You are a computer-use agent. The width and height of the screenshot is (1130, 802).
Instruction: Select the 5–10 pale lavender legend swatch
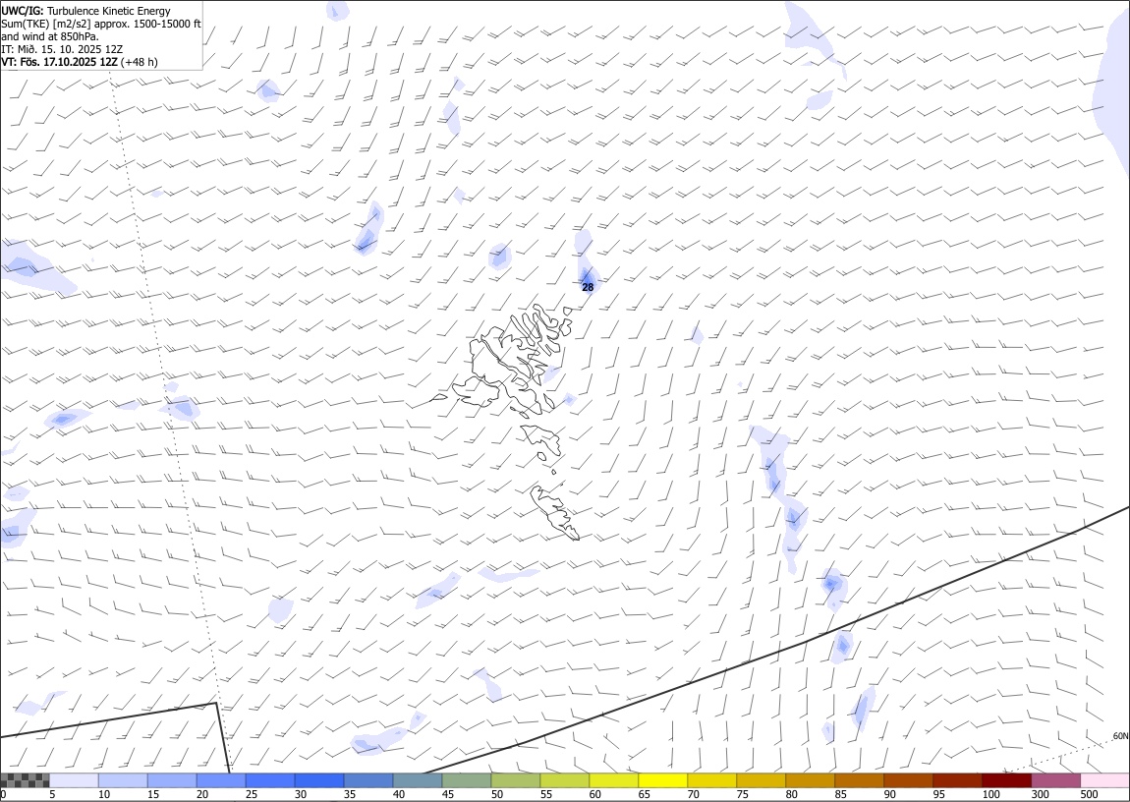75,780
